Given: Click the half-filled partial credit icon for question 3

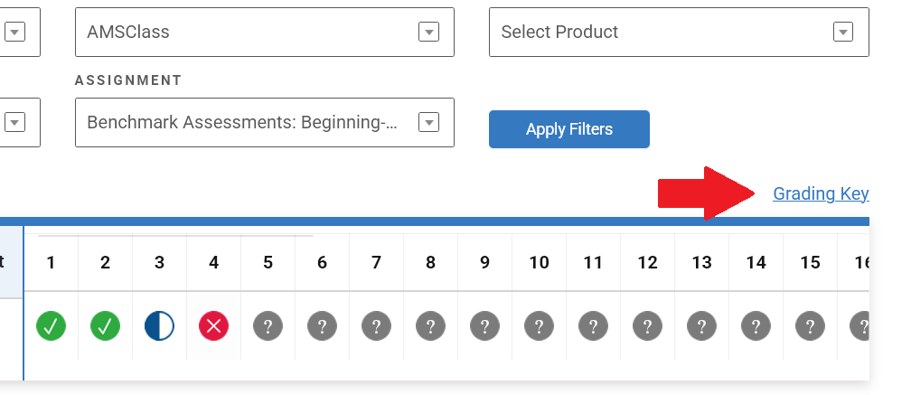Looking at the screenshot, I should point(160,325).
